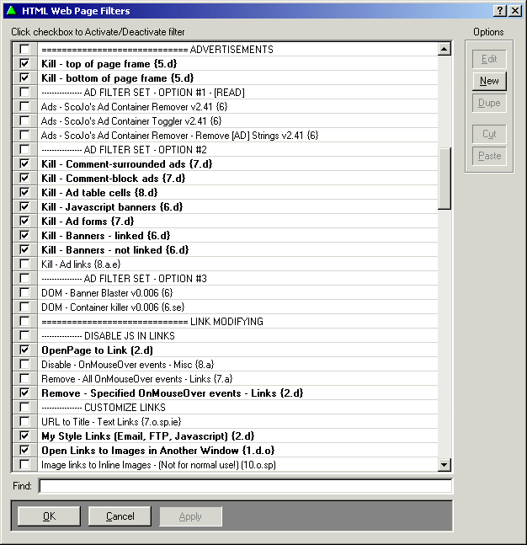
Task: Click the Cancel button
Action: [x=120, y=516]
